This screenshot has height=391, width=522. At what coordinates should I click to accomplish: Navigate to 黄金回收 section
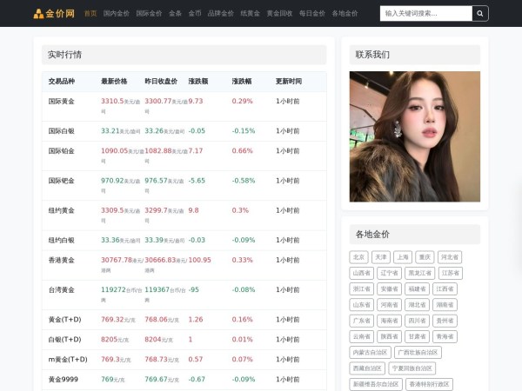(279, 14)
